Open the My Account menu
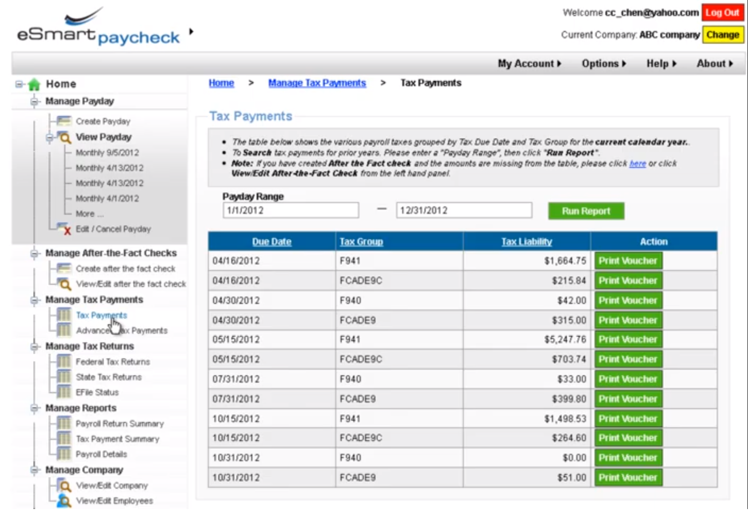 tap(529, 63)
